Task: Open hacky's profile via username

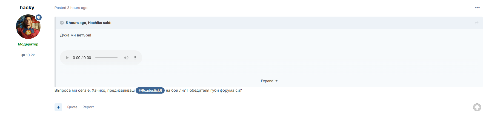Action: coord(27,8)
